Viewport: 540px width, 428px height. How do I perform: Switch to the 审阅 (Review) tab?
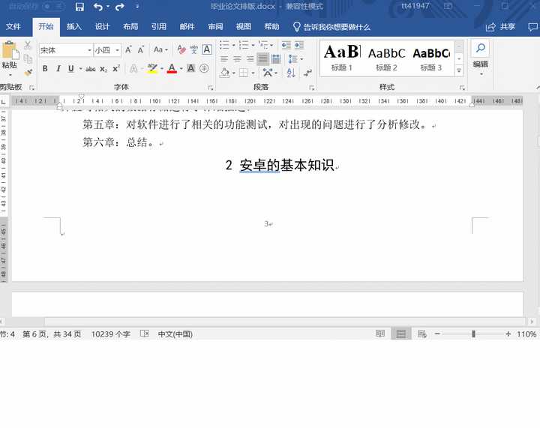[x=215, y=26]
